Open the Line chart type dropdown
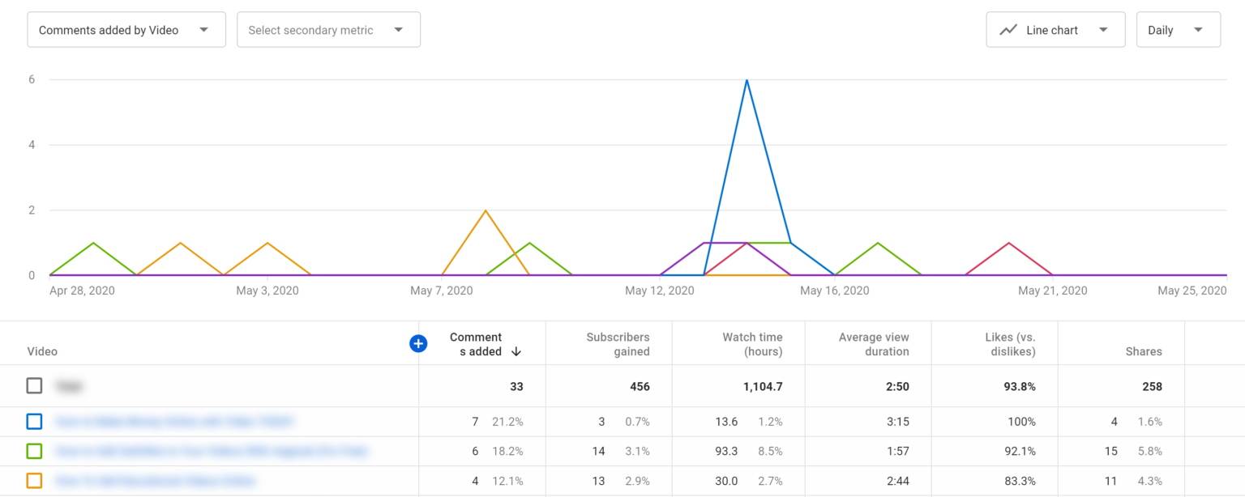The width and height of the screenshot is (1245, 497). 1055,29
